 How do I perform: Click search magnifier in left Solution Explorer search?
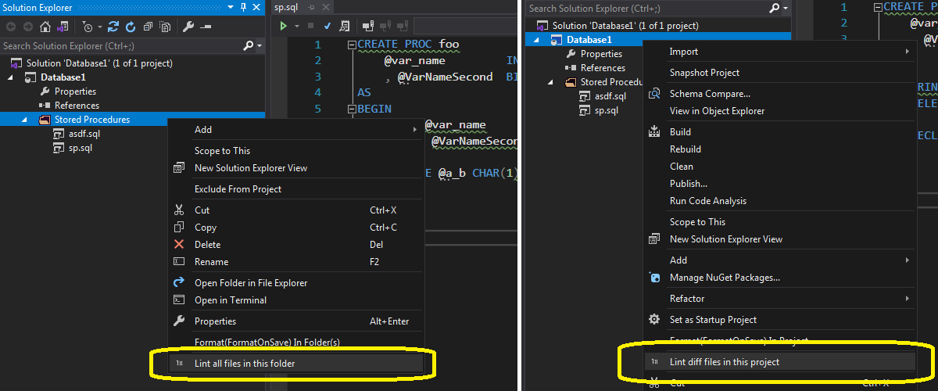click(249, 46)
